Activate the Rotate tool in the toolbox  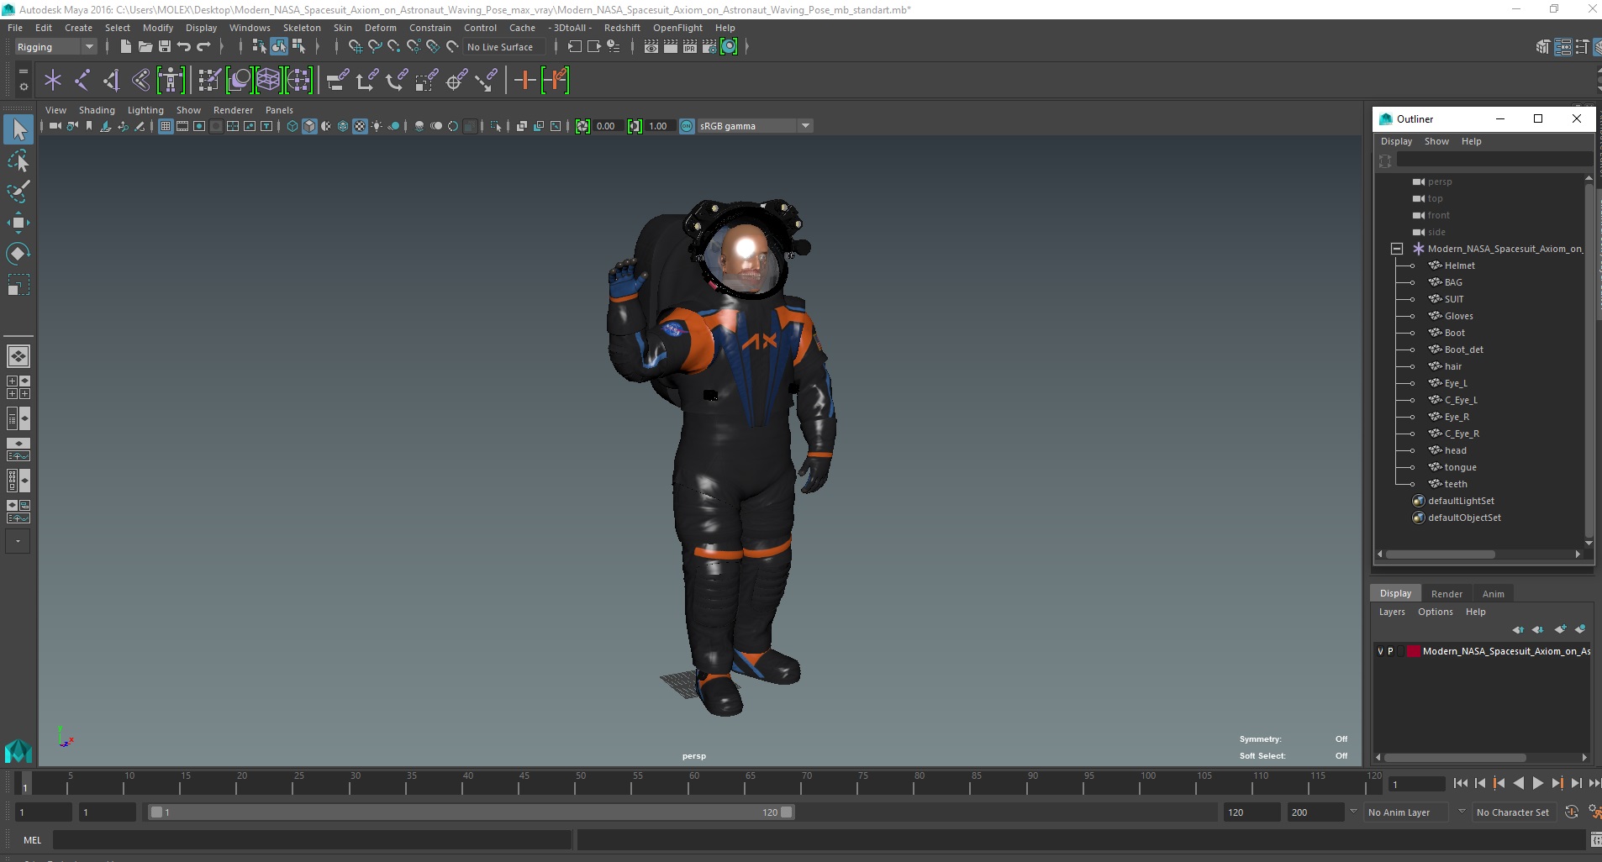point(18,254)
